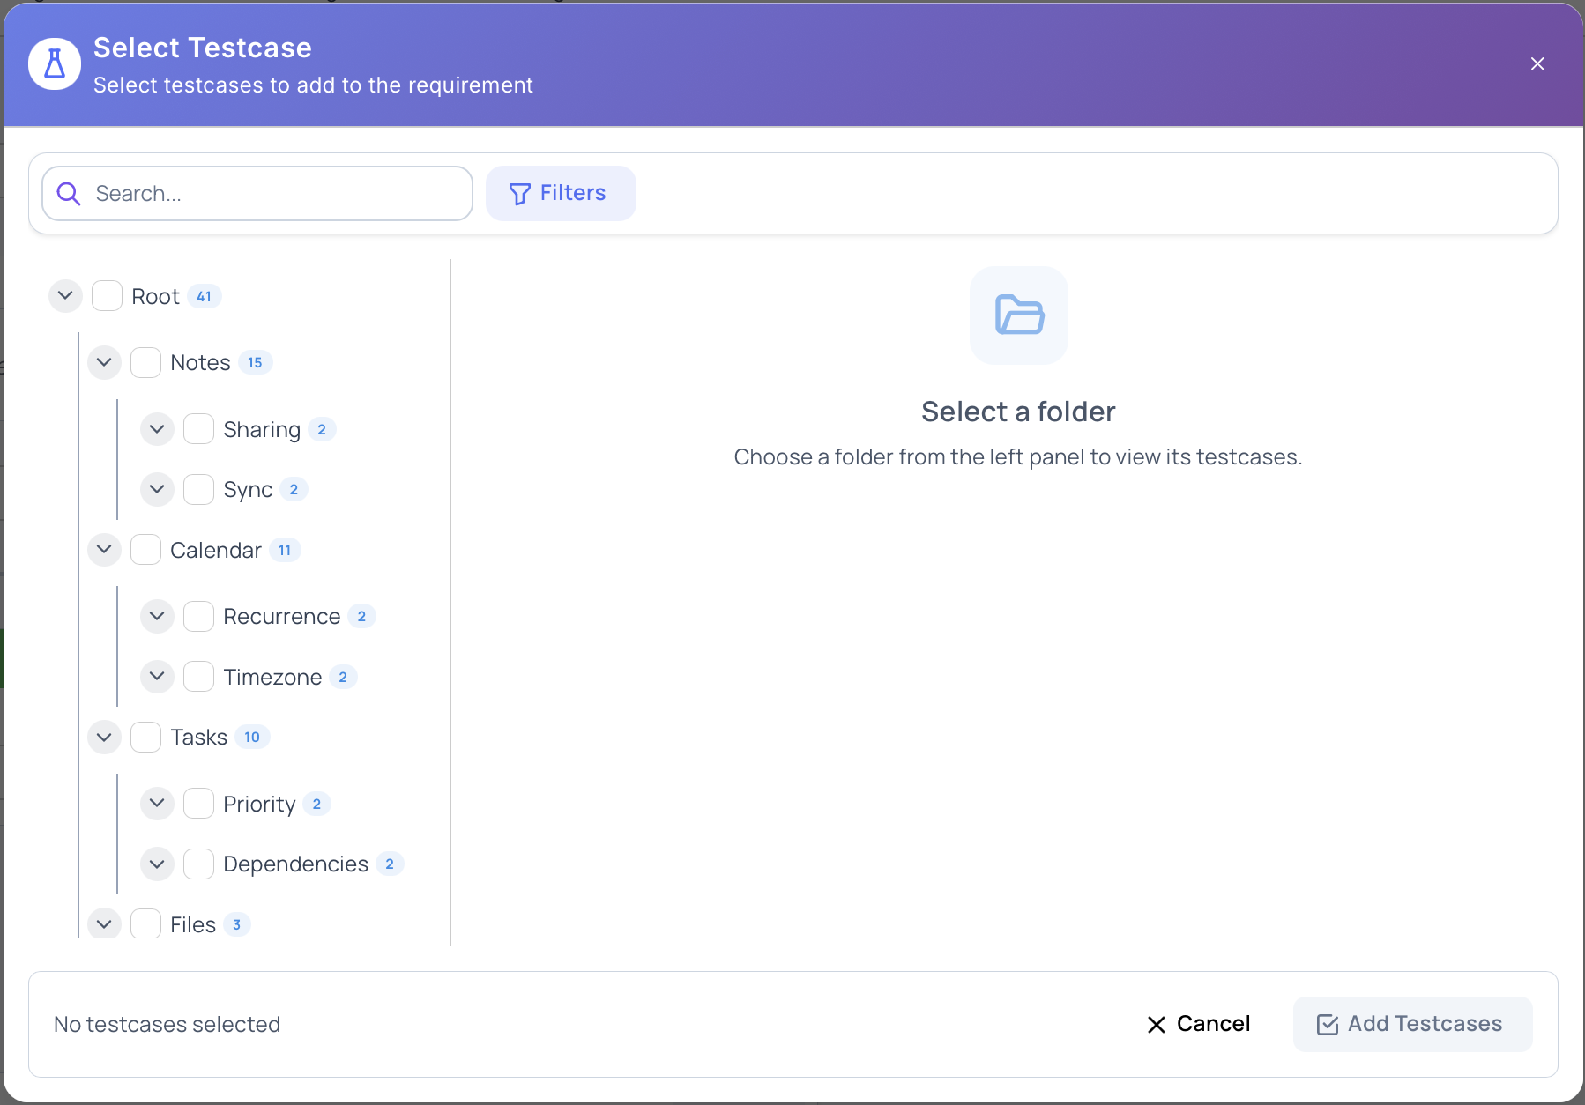The image size is (1585, 1105).
Task: Click the flask icon in the dialog header
Action: (54, 63)
